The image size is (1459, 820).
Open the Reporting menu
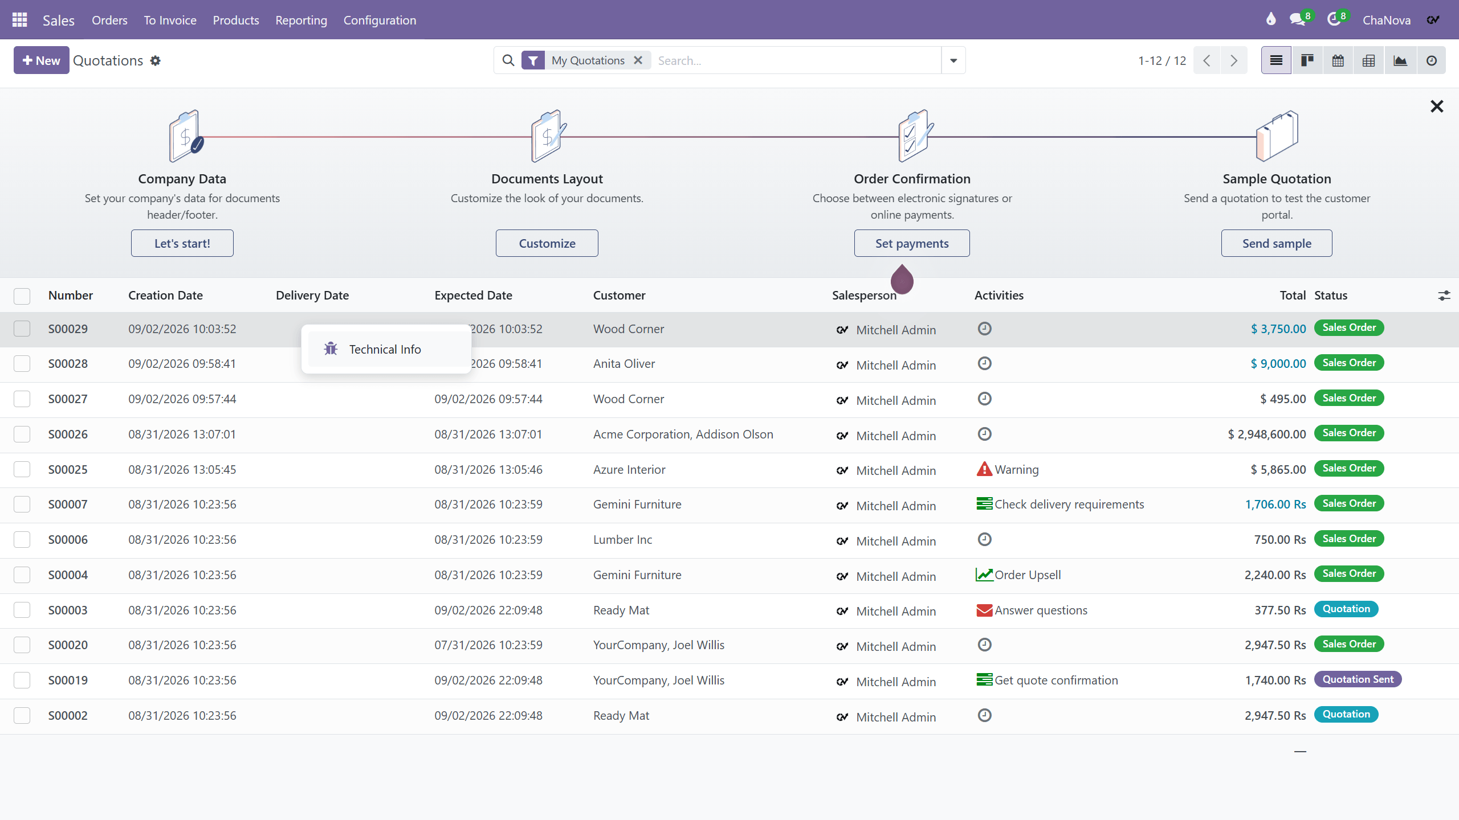click(x=301, y=20)
